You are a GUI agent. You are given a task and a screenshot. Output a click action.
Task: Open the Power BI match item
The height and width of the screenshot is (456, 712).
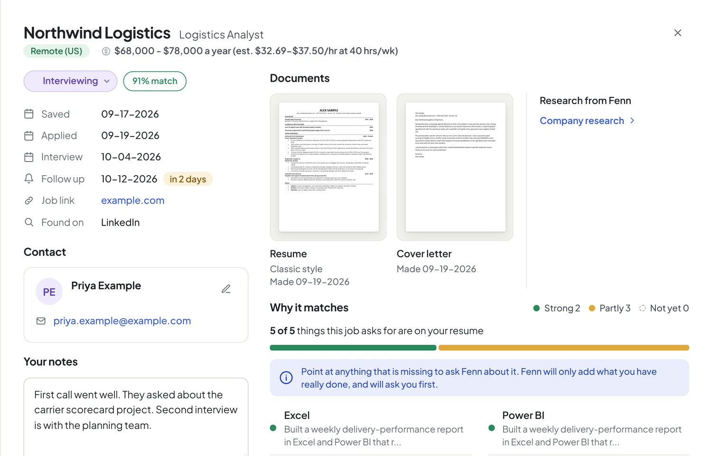click(589, 428)
